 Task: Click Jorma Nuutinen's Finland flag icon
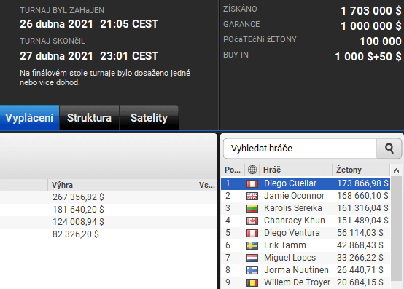tap(252, 270)
